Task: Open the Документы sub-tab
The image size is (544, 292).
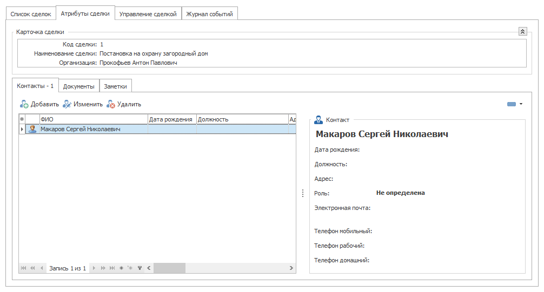Action: pyautogui.click(x=79, y=86)
